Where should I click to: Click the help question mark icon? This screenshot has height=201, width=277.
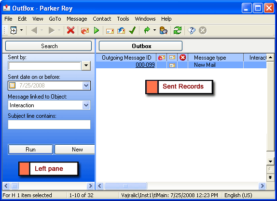pyautogui.click(x=192, y=30)
